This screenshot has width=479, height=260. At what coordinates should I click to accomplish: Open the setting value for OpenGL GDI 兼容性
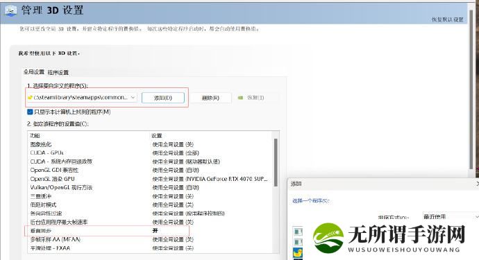coord(176,171)
